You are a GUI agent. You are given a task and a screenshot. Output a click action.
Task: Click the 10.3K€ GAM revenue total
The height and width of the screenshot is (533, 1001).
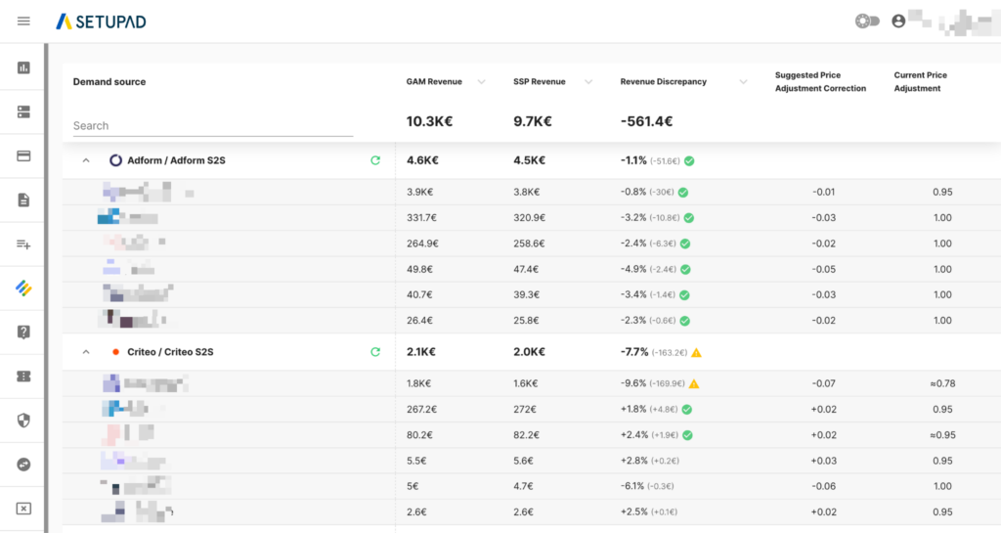pos(430,121)
